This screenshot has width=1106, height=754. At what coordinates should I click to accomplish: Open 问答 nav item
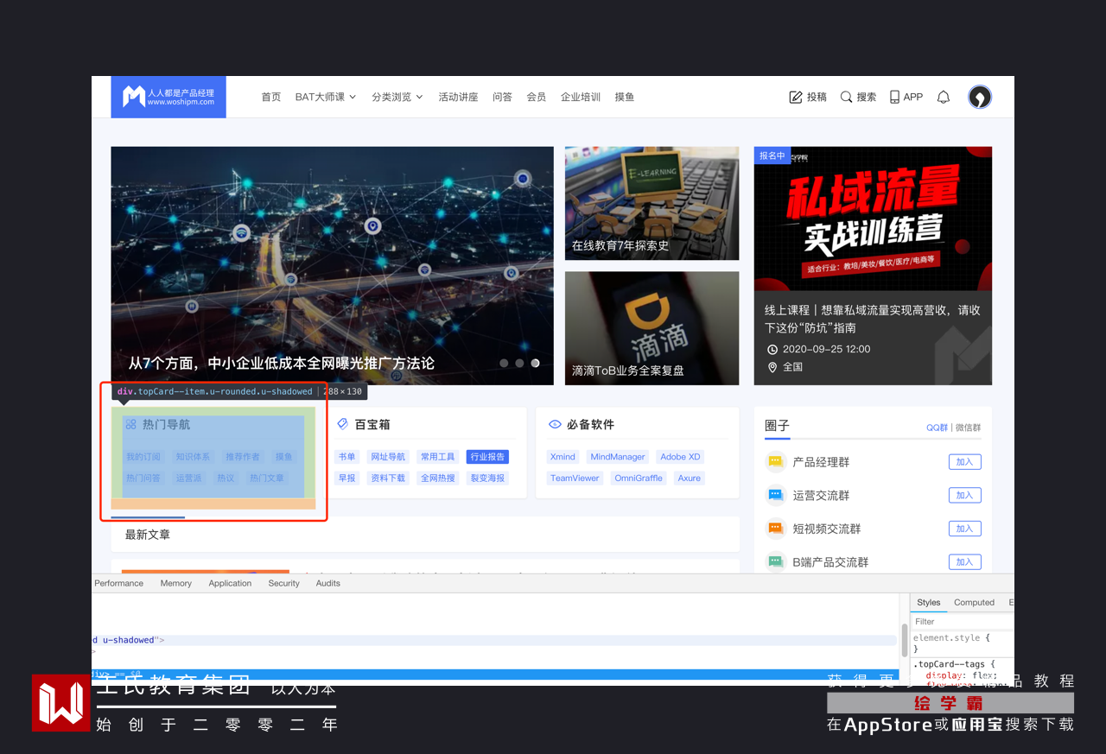[502, 97]
